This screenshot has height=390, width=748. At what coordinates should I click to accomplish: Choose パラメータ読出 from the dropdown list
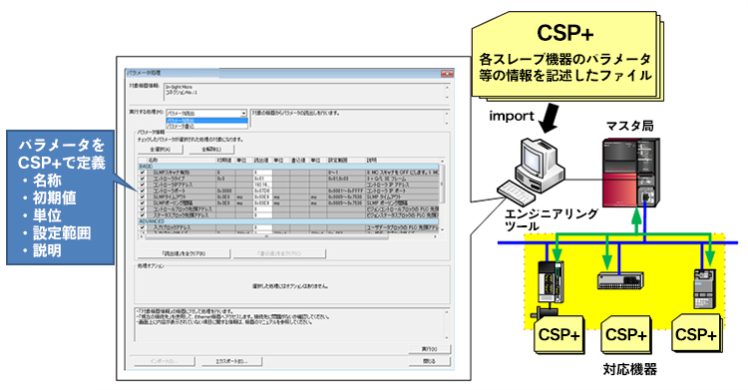[206, 121]
